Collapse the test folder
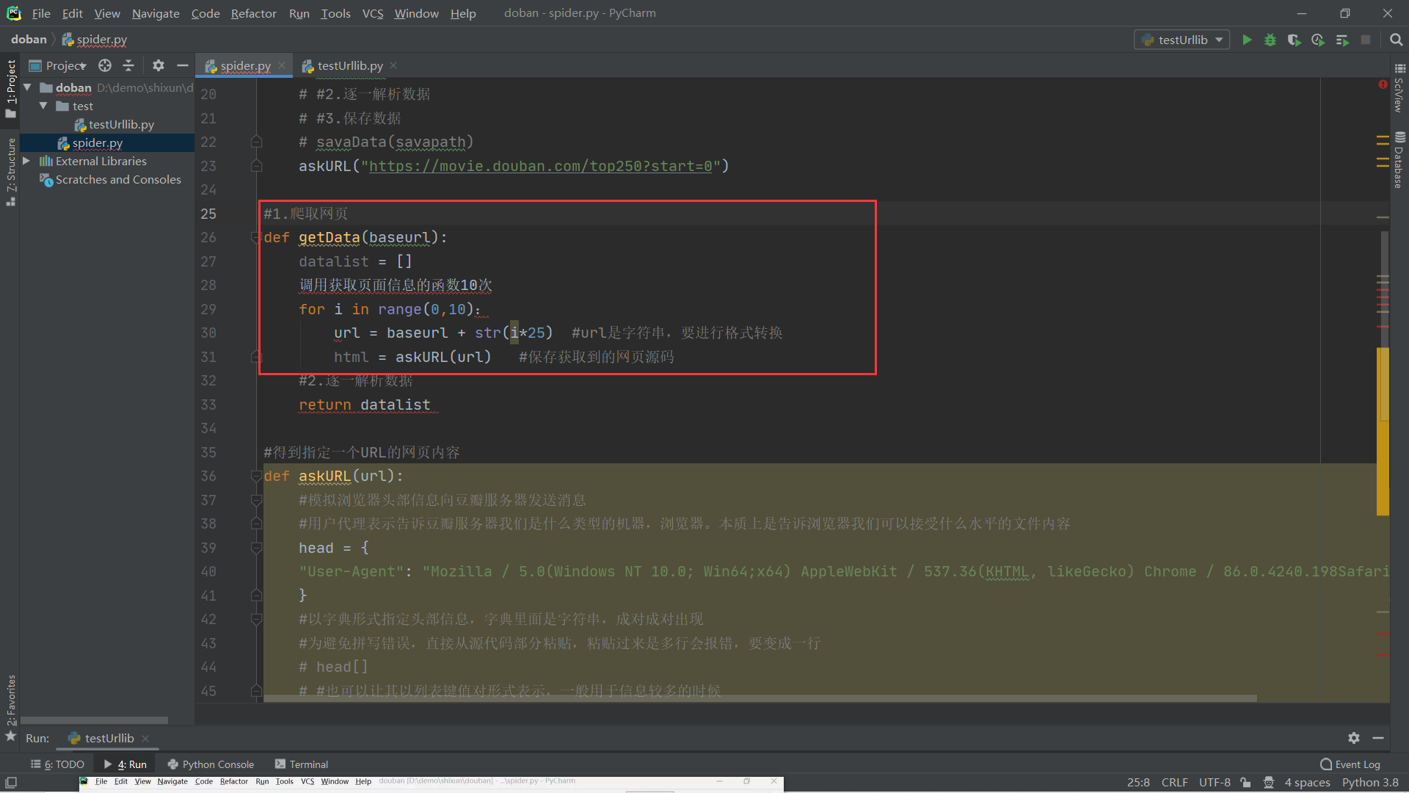This screenshot has width=1409, height=793. coord(43,106)
